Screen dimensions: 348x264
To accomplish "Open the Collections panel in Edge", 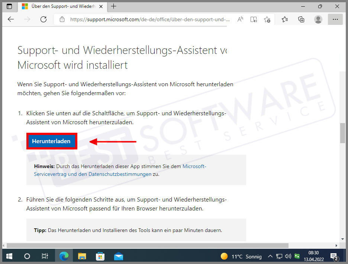I will click(301, 19).
